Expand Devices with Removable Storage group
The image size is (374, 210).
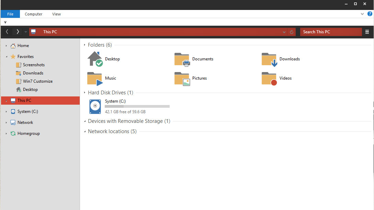85,121
